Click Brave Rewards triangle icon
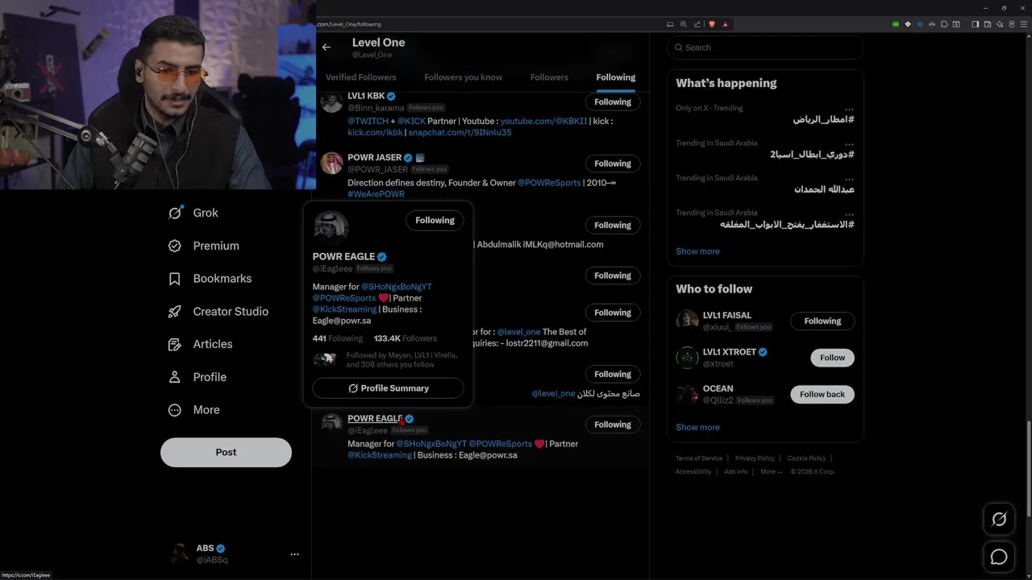Viewport: 1032px width, 580px height. (x=725, y=24)
